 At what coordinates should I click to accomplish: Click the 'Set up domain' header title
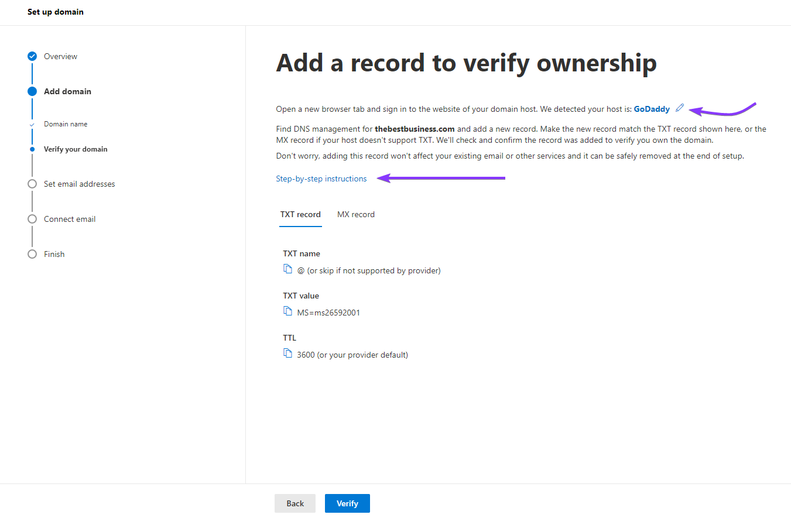56,12
